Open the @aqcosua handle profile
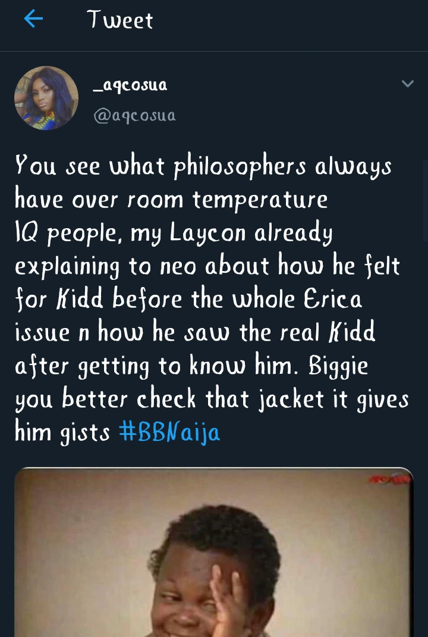The image size is (428, 637). [134, 115]
